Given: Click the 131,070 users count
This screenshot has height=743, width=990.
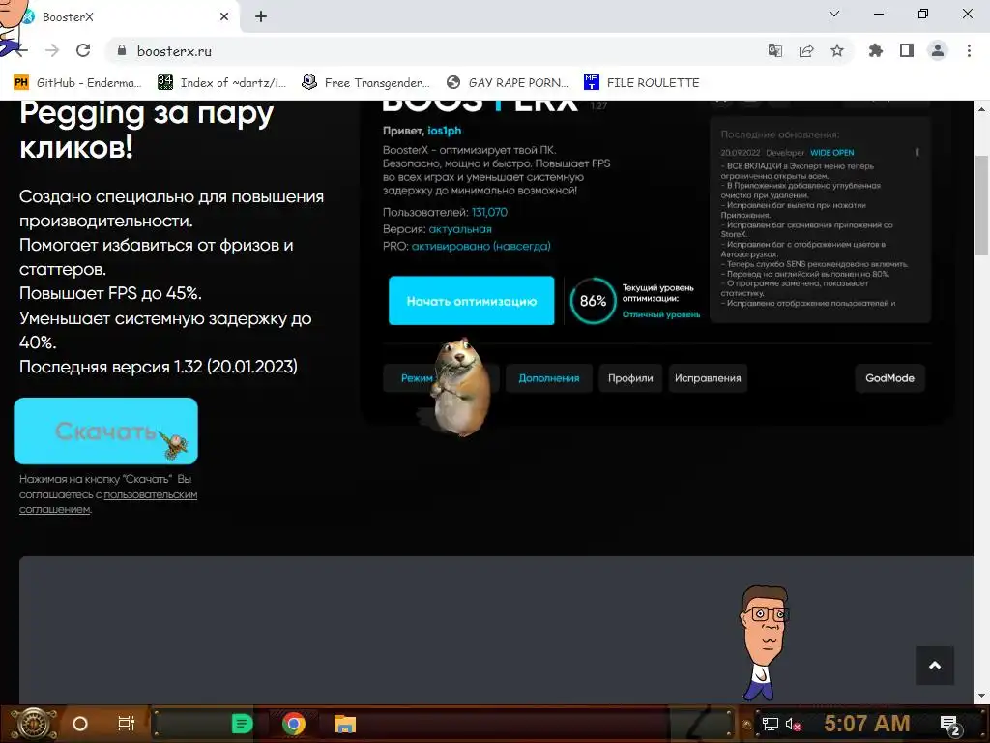Looking at the screenshot, I should point(489,212).
